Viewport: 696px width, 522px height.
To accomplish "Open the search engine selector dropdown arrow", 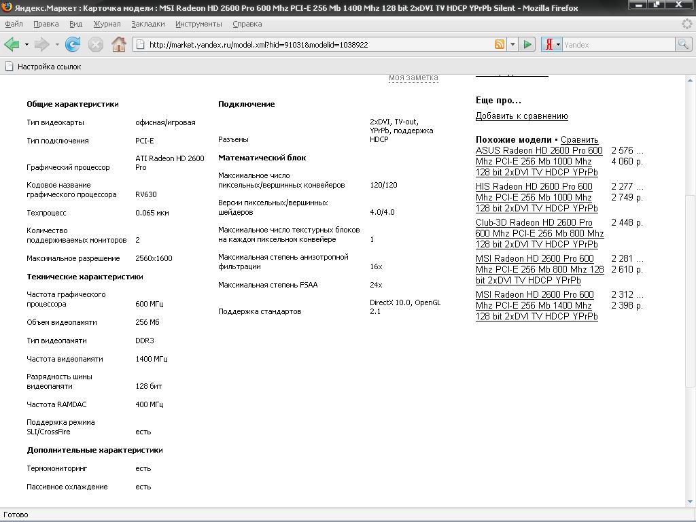I will pyautogui.click(x=559, y=44).
